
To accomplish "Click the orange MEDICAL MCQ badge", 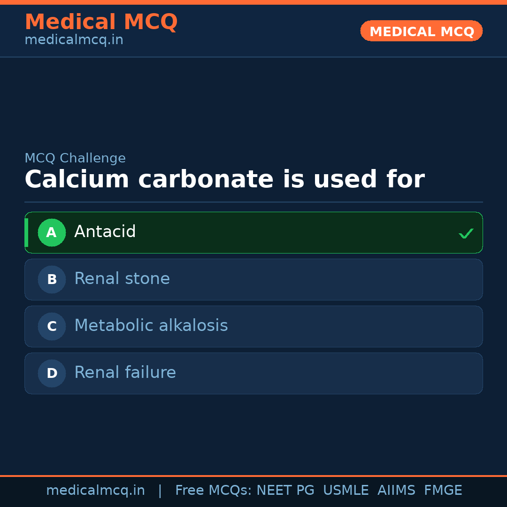I will click(421, 31).
